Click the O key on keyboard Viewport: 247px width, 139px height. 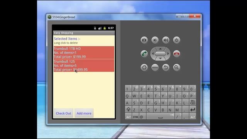point(185,95)
